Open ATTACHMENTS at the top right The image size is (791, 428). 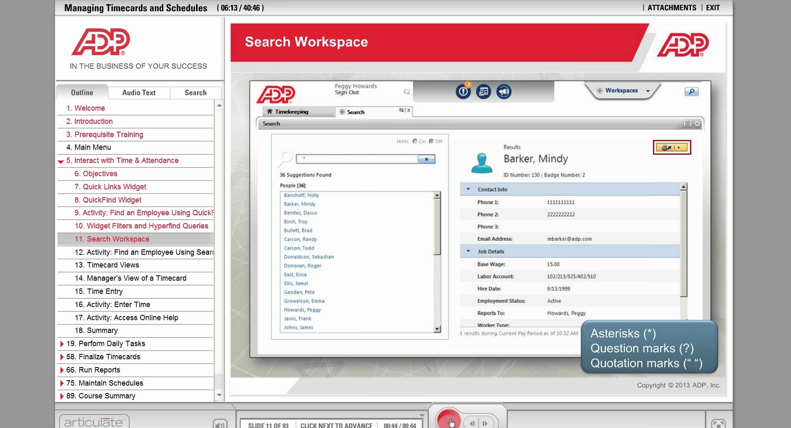pyautogui.click(x=672, y=7)
